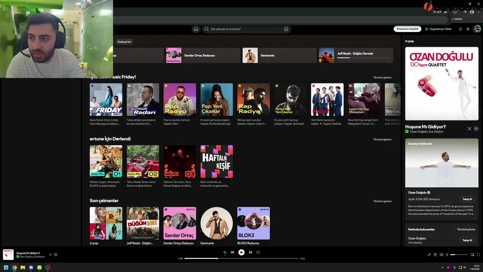The width and height of the screenshot is (483, 272).
Task: Open the Sanatçı hakkında artist photo card
Action: [x=442, y=163]
